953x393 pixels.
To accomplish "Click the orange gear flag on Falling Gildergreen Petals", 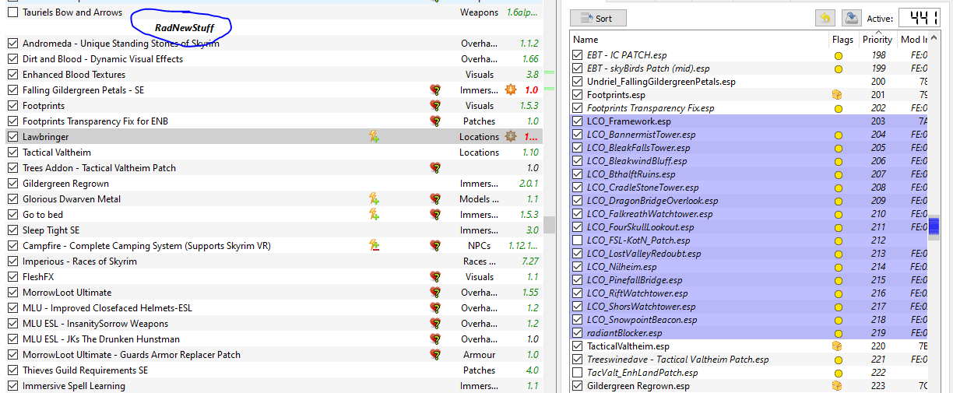I will pyautogui.click(x=511, y=90).
